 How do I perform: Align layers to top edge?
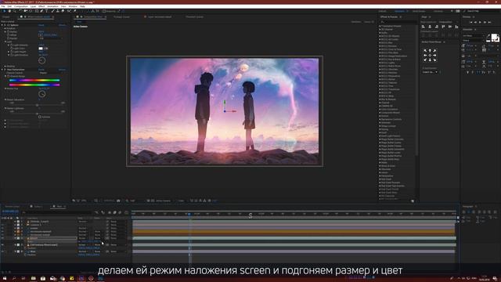[443, 27]
